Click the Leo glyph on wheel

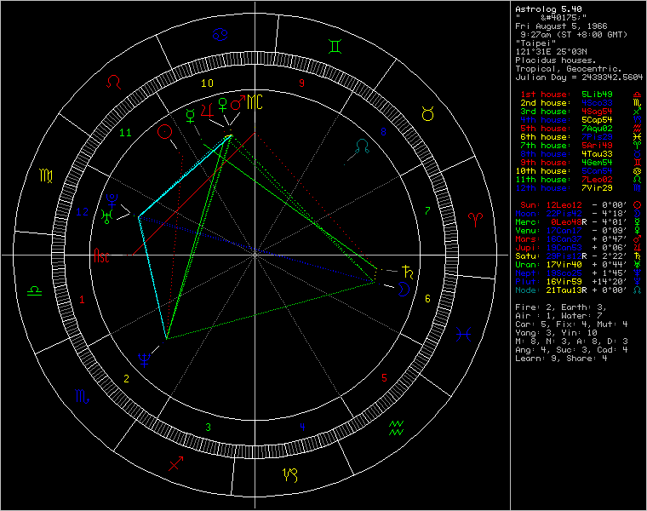coord(113,82)
